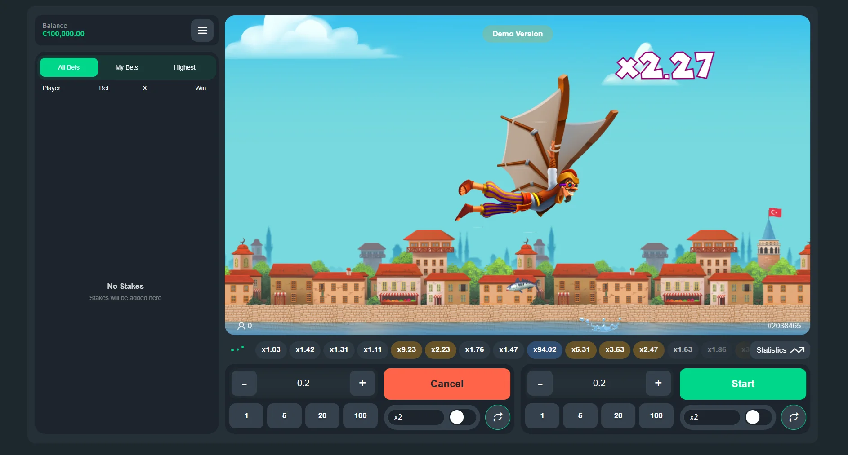Click the Win column header
Viewport: 848px width, 455px height.
pyautogui.click(x=201, y=88)
